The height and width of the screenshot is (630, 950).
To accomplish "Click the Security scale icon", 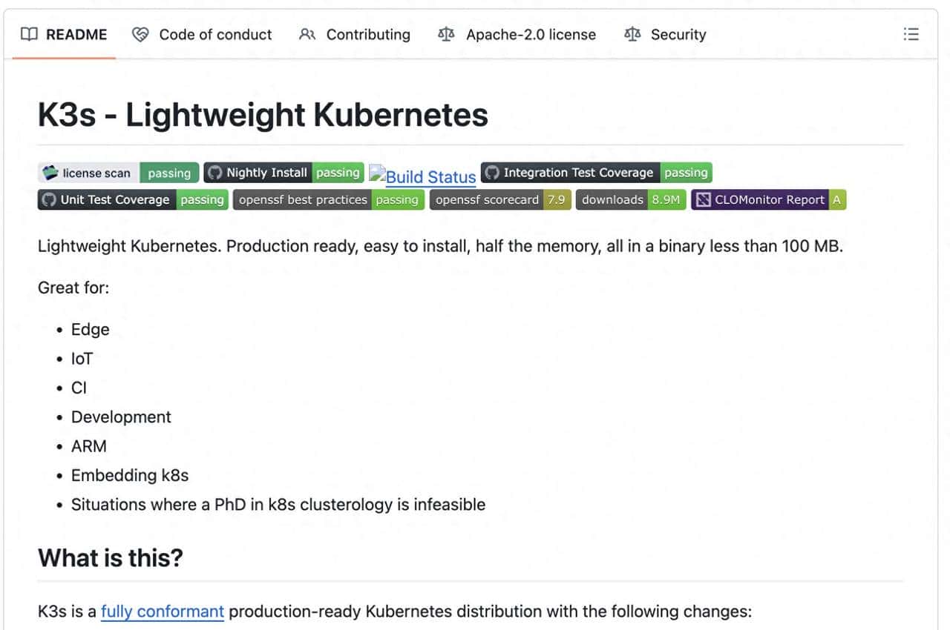I will point(632,34).
